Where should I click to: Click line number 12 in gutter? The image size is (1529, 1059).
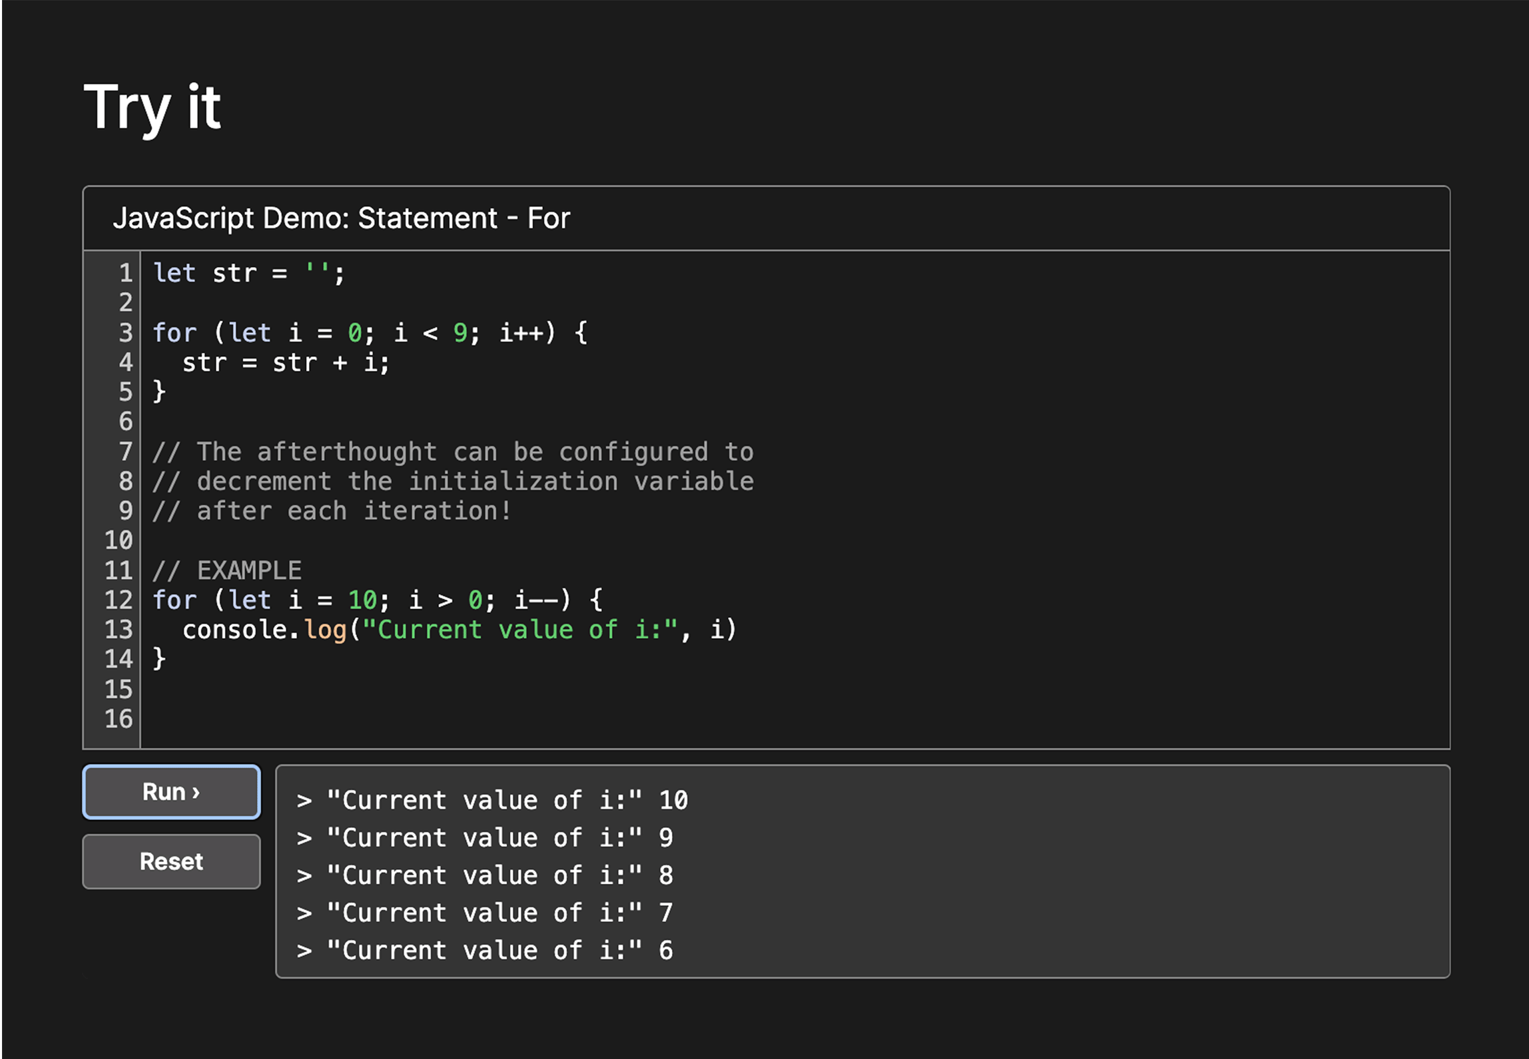point(119,600)
